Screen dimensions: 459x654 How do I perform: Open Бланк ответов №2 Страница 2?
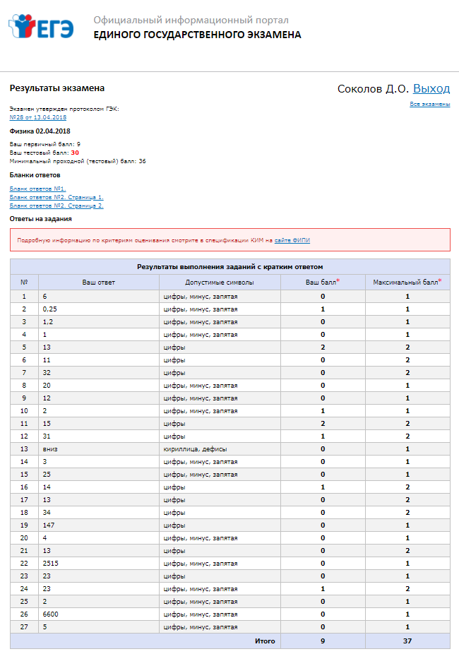point(56,206)
